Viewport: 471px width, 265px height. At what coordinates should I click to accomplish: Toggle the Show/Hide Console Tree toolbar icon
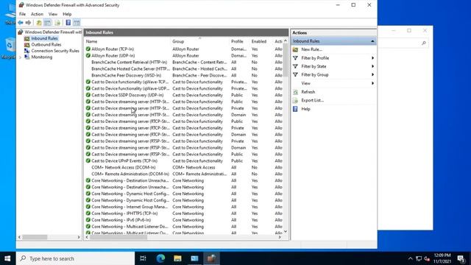coord(47,23)
